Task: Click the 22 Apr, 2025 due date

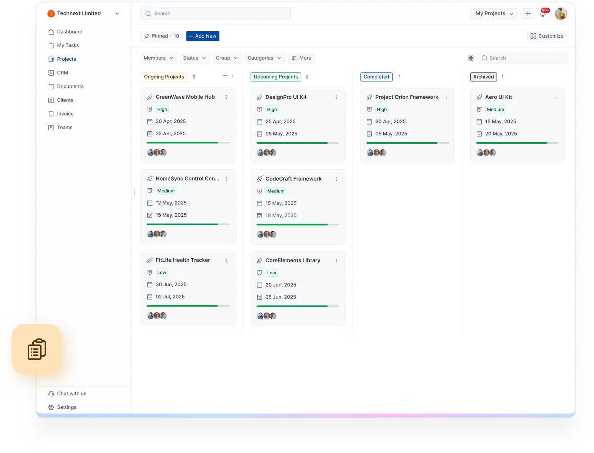Action: click(171, 134)
